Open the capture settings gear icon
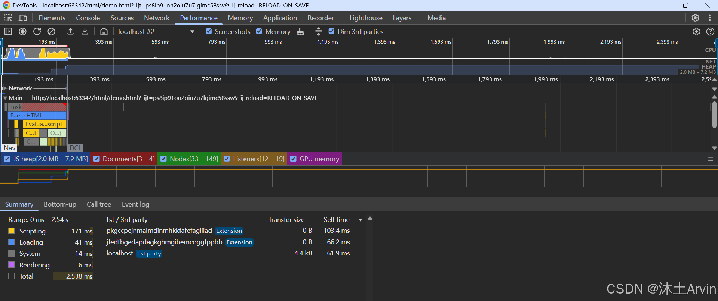The image size is (718, 301). click(696, 32)
